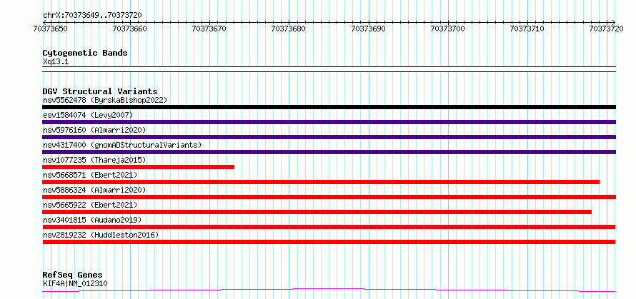Image resolution: width=636 pixels, height=299 pixels.
Task: Click ruler position 70373720
Action: click(607, 29)
